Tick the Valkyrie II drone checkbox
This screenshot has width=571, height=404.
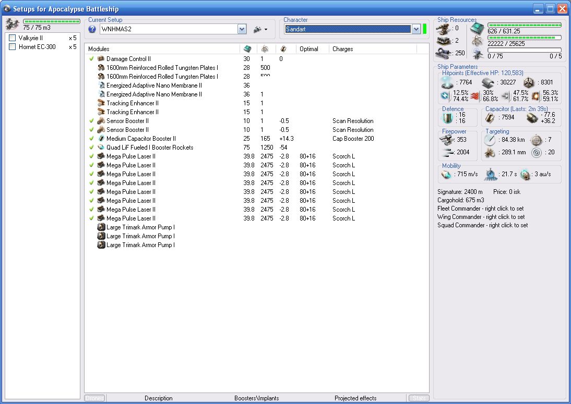(x=13, y=38)
